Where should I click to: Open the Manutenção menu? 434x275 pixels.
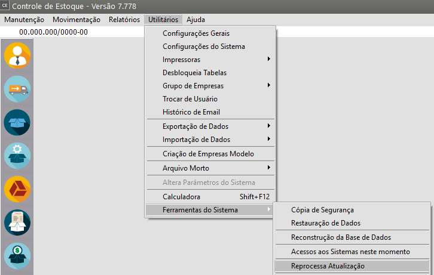point(24,20)
